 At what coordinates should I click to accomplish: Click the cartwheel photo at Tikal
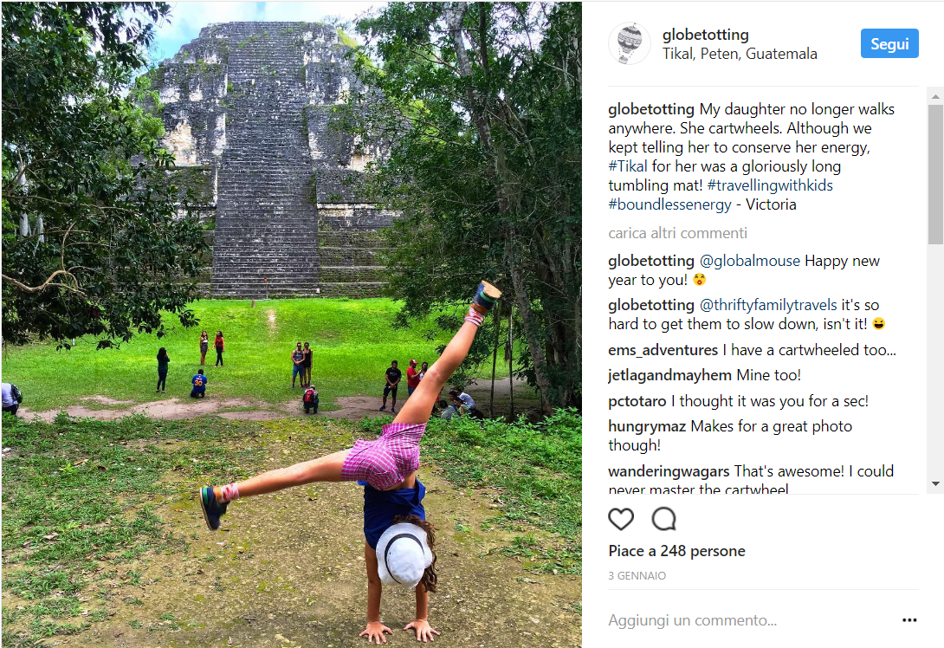(291, 324)
